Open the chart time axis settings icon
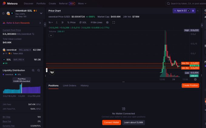Screen dimensions: 206x128 pos(195,79)
